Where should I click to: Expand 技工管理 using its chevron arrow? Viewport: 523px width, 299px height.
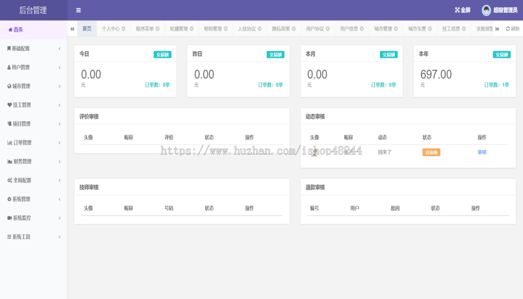click(x=59, y=105)
